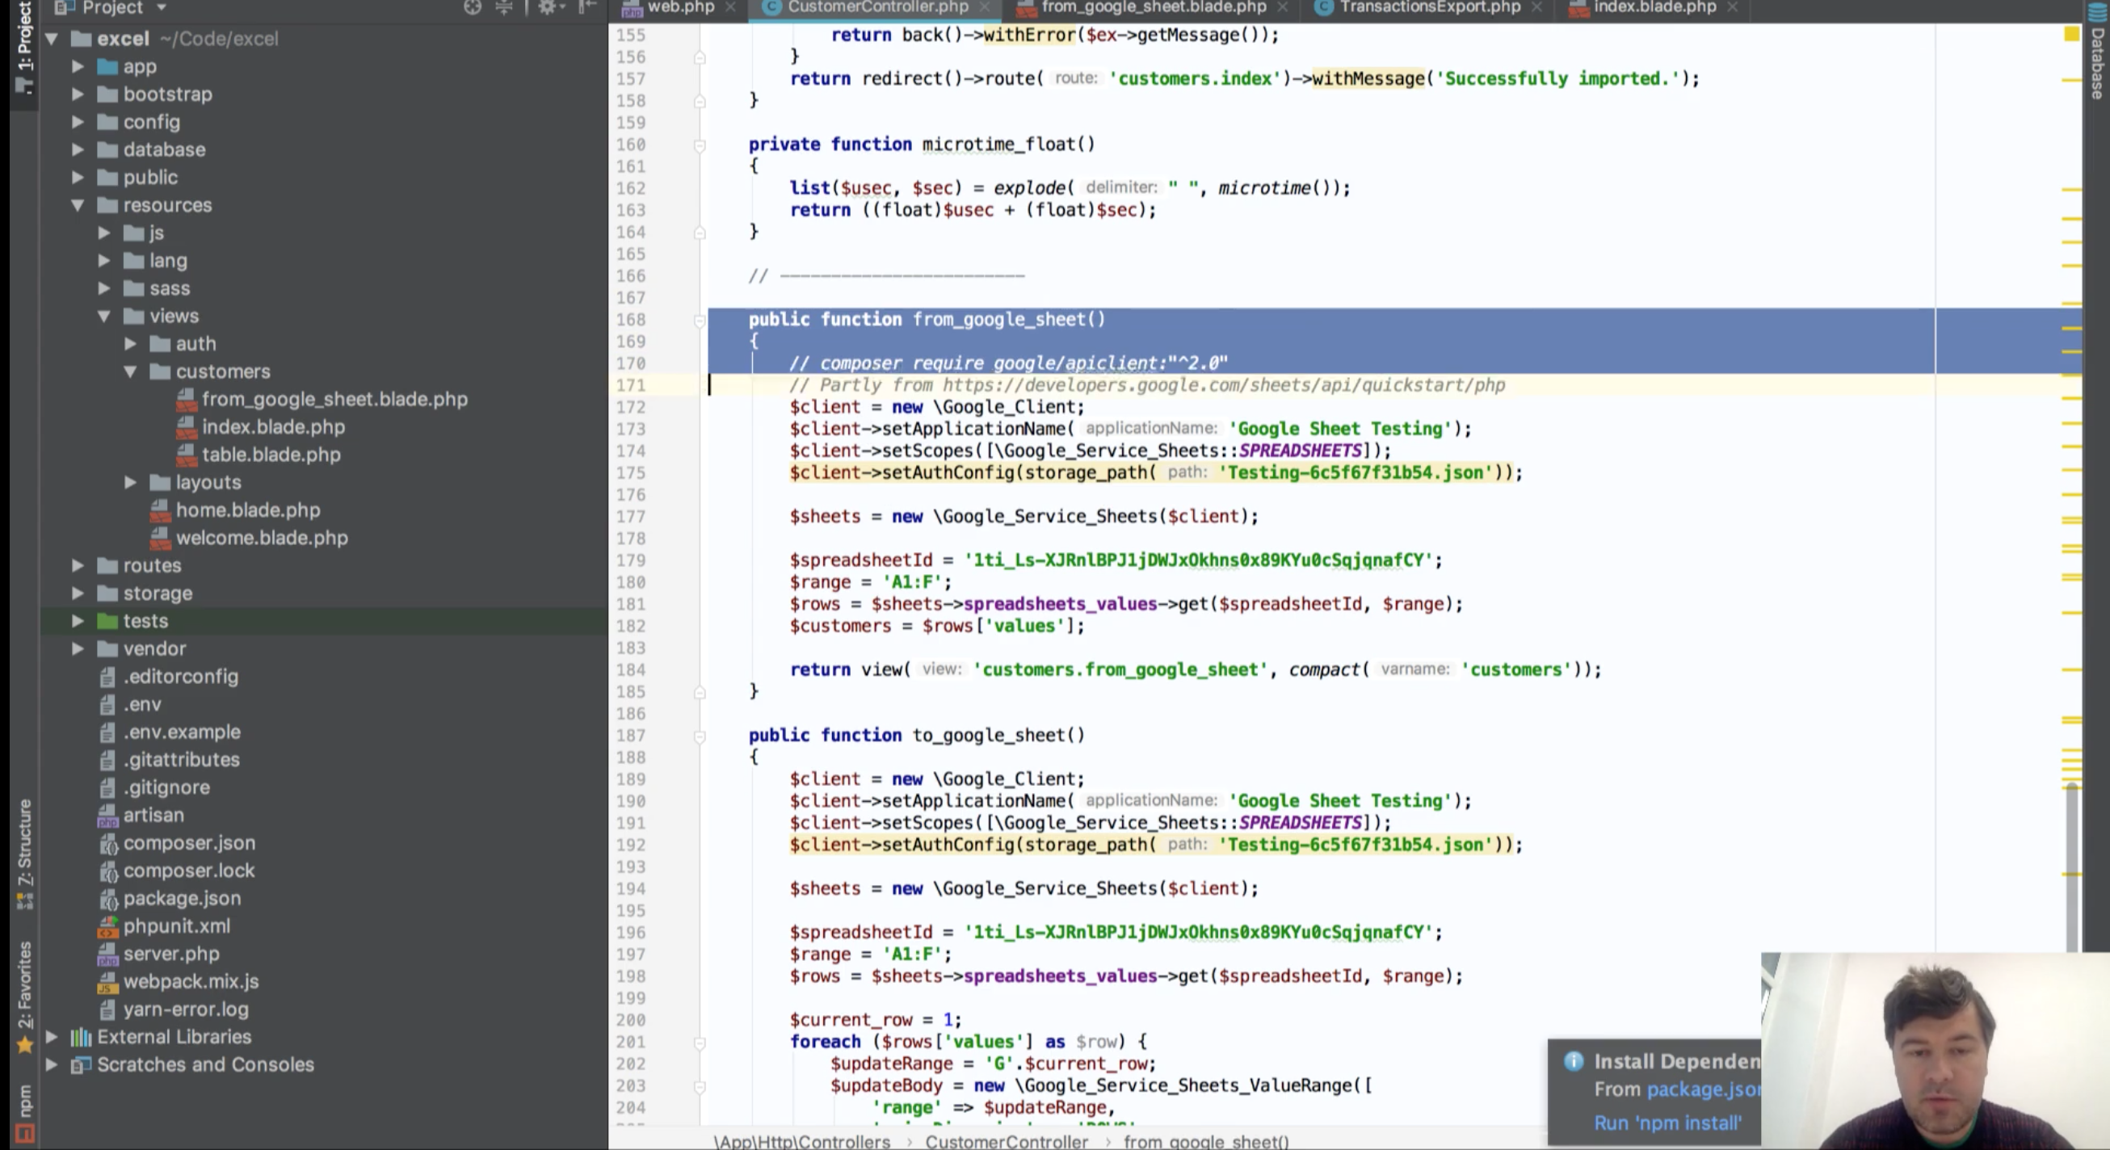Expand the External Libraries node

click(x=52, y=1037)
